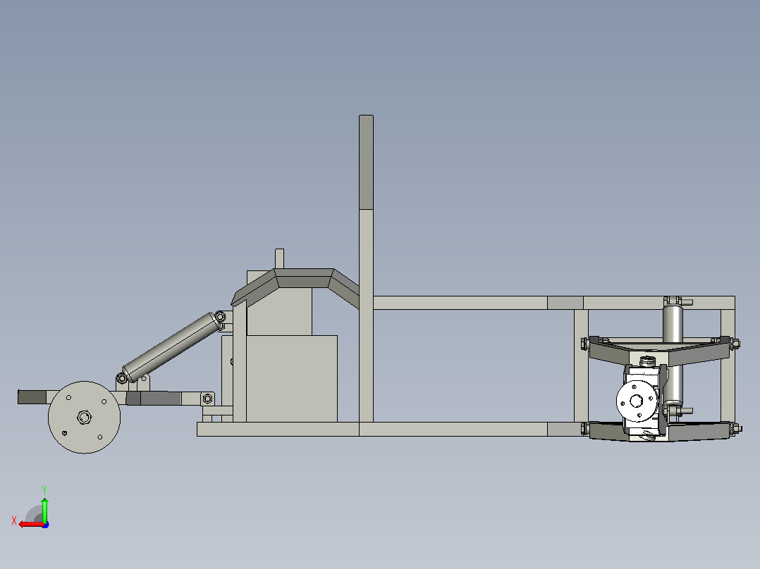
Task: Select the hex nut at the front wheel center
Action: pyautogui.click(x=85, y=418)
